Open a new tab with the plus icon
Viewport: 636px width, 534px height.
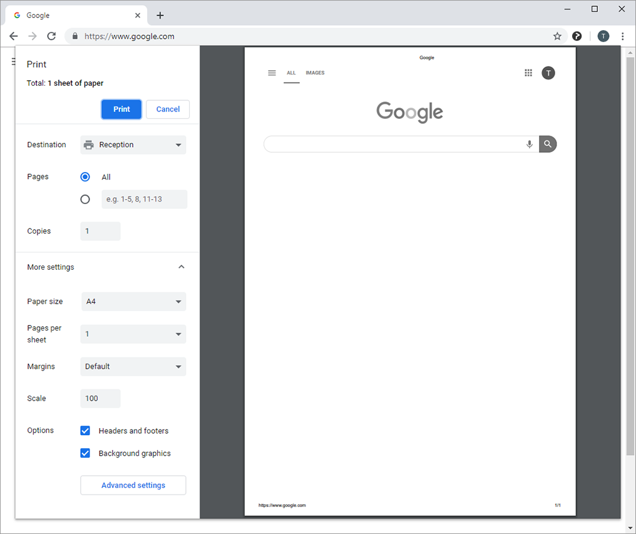[160, 15]
